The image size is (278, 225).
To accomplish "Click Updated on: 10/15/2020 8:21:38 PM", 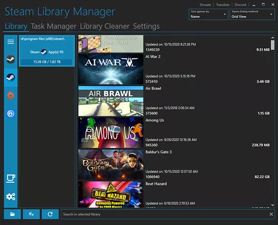I will 171,45.
